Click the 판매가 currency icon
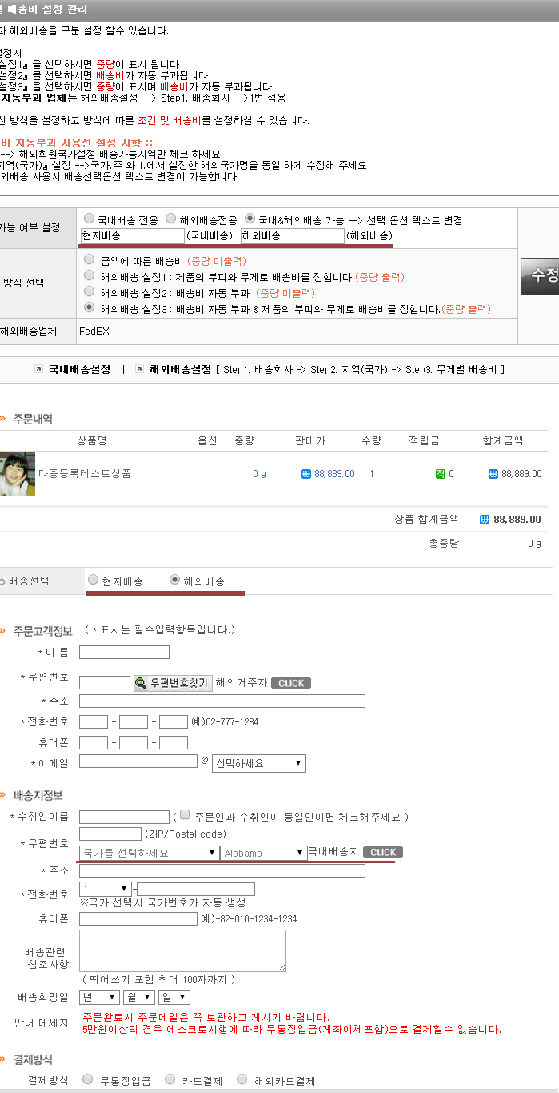Image resolution: width=559 pixels, height=1093 pixels. tap(305, 474)
